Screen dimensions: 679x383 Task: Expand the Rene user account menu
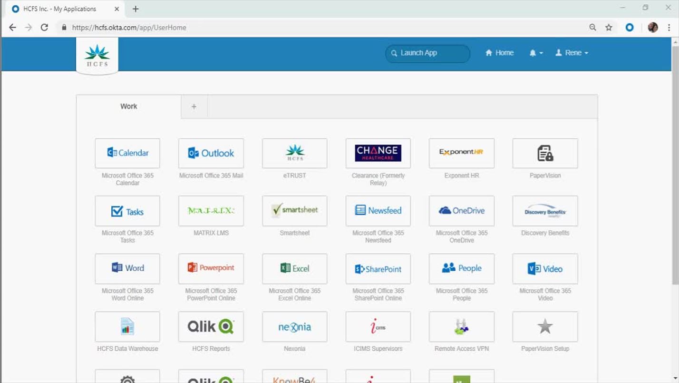[572, 53]
